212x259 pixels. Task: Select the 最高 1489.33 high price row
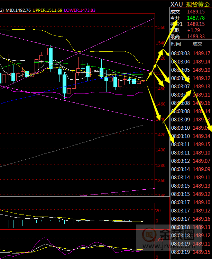pyautogui.click(x=190, y=36)
